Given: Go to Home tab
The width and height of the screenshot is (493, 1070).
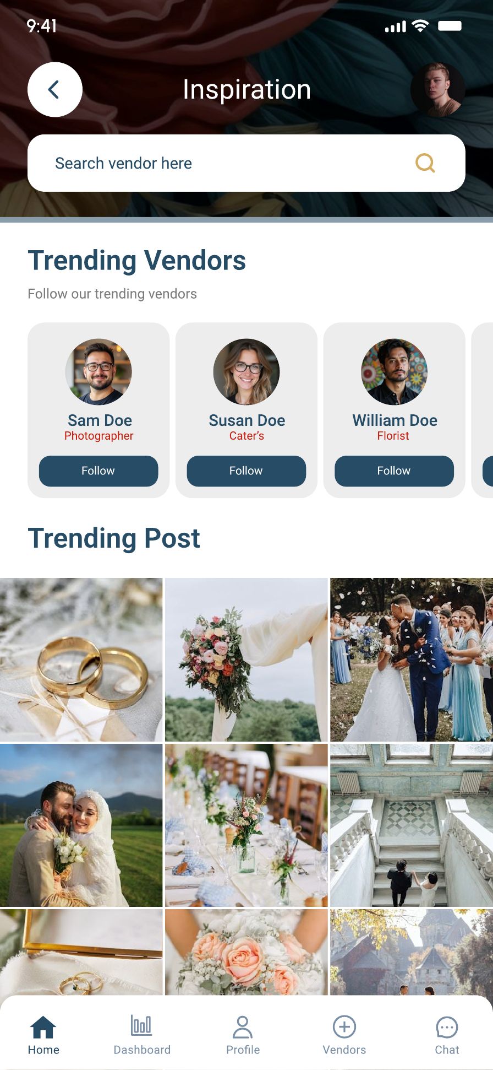Looking at the screenshot, I should [43, 1035].
